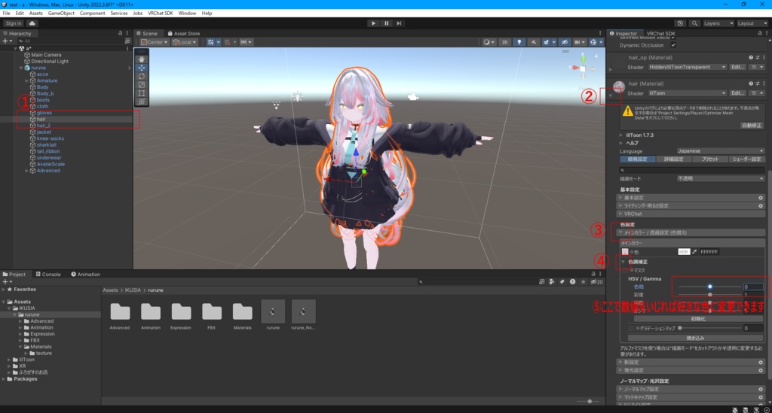This screenshot has width=772, height=413.
Task: Open the hair material preset icon
Action: click(757, 84)
